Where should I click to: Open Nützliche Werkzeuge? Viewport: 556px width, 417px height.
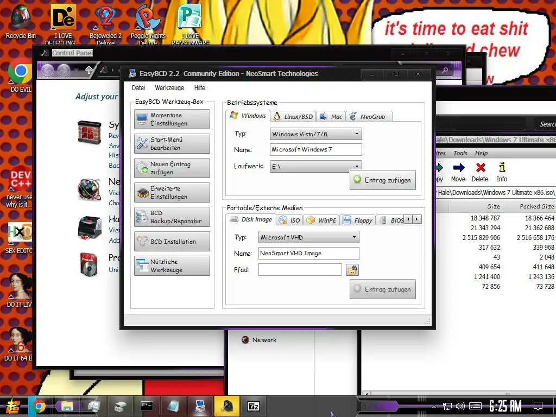point(172,266)
